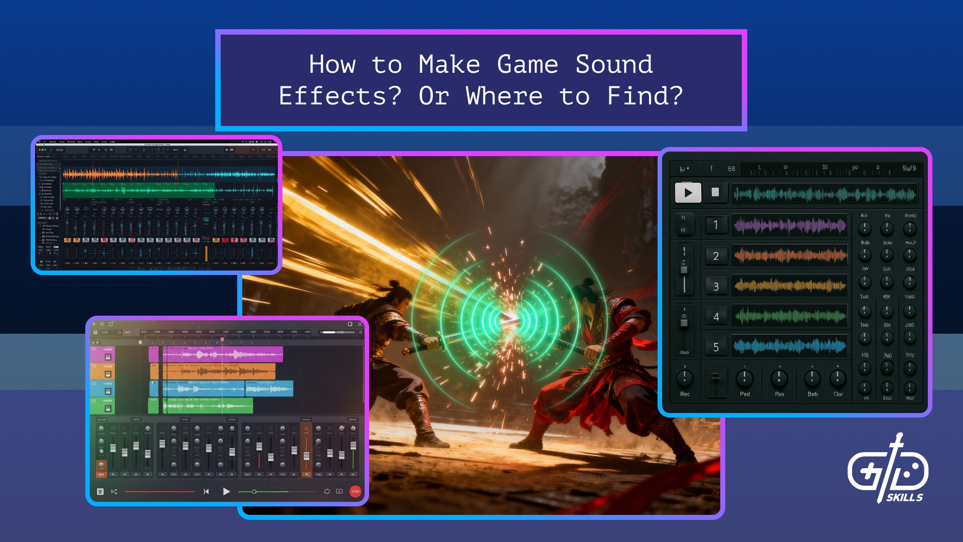Select the back arrow in the mixer window toolbar
963x542 pixels.
tap(94, 324)
